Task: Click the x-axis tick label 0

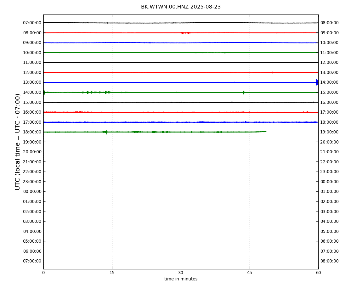Action: point(43,273)
